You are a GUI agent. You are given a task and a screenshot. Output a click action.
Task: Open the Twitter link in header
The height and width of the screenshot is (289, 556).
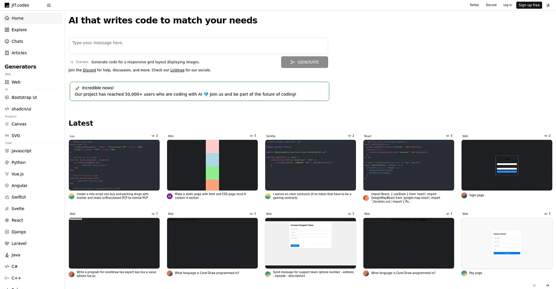pos(474,5)
